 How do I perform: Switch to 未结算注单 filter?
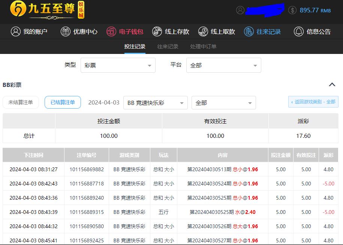click(21, 102)
